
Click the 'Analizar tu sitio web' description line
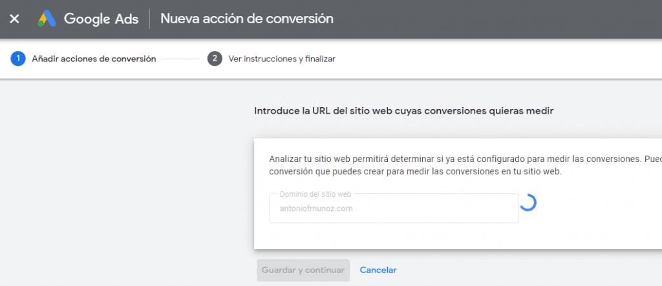pos(465,159)
